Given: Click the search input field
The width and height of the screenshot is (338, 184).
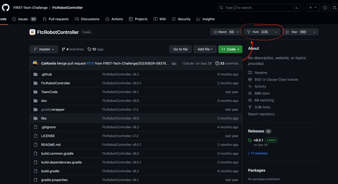Looking at the screenshot, I should point(259,8).
